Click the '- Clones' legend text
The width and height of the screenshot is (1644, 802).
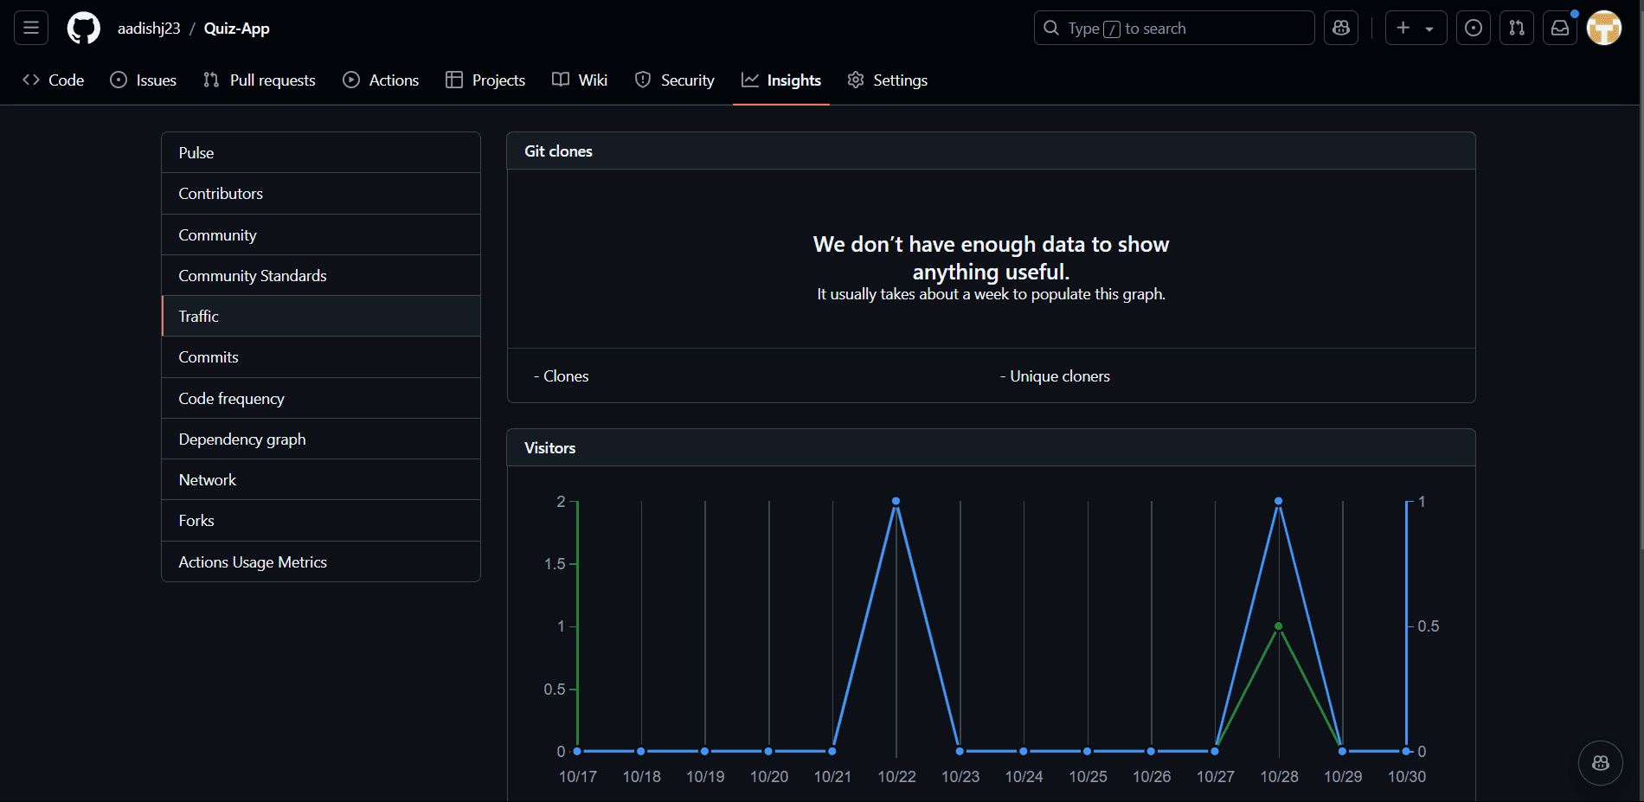pos(561,376)
